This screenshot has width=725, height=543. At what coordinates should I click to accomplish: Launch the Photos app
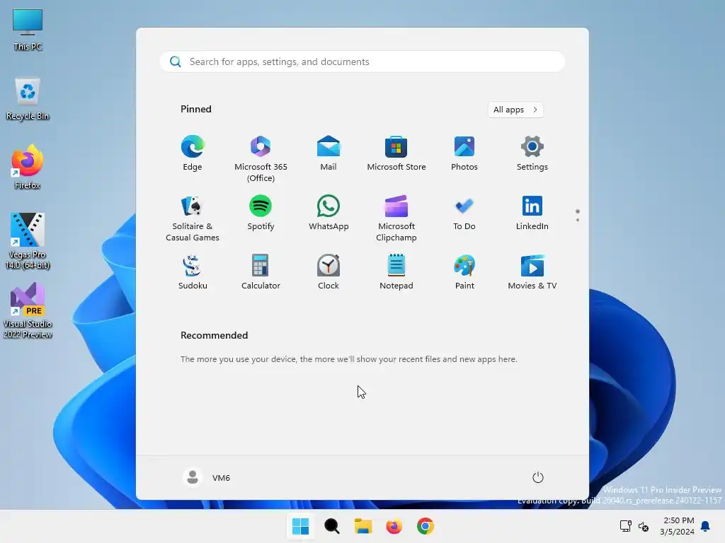[x=464, y=154]
